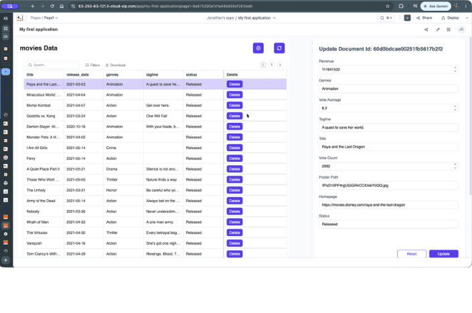472x313 pixels.
Task: Step the Revenue value with its spinner arrows
Action: [455, 70]
